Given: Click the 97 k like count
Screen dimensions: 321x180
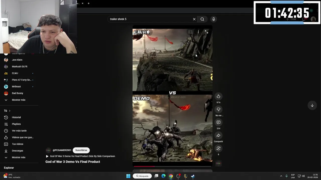Looking at the screenshot, I should pos(218,102).
